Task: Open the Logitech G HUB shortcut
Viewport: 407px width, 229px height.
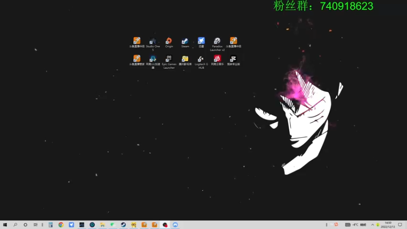Action: (x=201, y=62)
